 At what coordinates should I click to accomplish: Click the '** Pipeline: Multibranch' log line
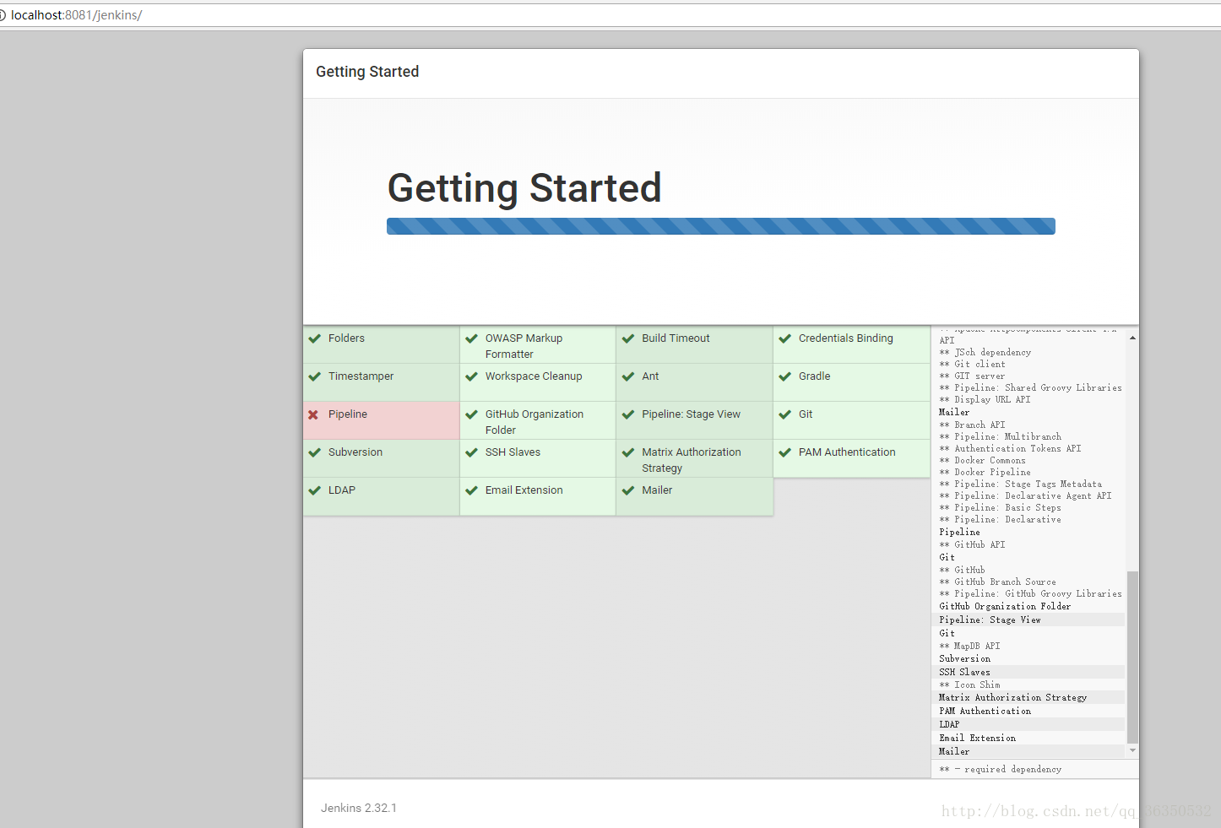point(1001,437)
